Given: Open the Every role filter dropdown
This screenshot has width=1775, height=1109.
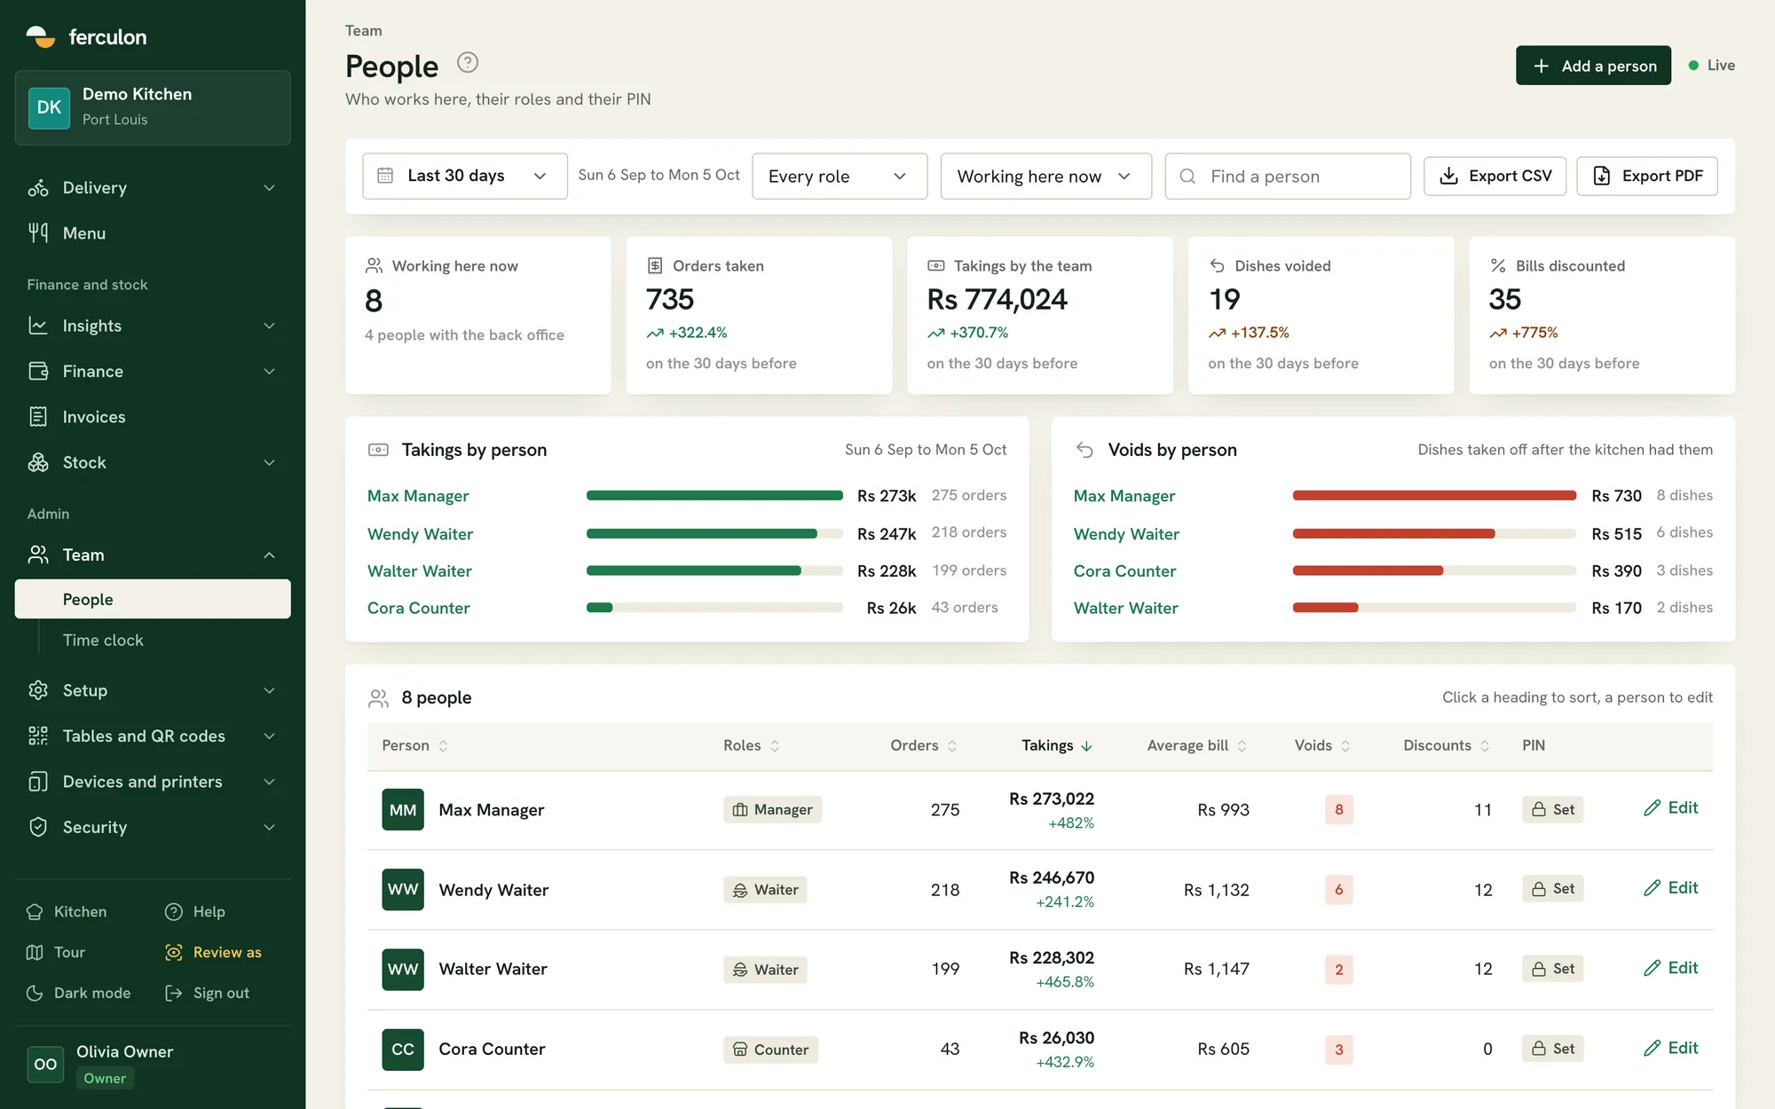Looking at the screenshot, I should tap(840, 176).
